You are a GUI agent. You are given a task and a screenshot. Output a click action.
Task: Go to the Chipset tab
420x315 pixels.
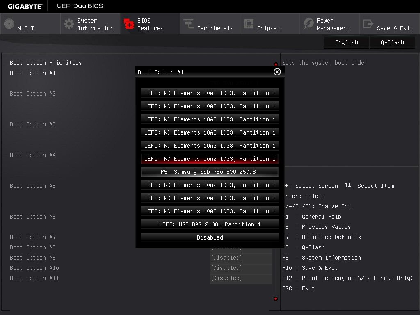(x=270, y=24)
